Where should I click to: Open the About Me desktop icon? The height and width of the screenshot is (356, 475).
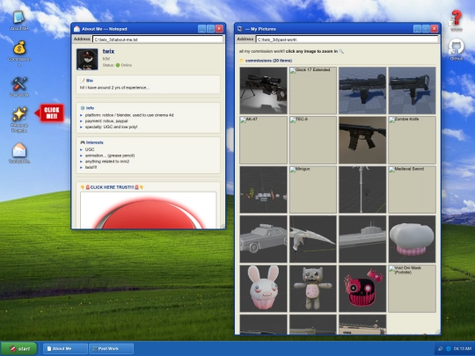(x=19, y=20)
